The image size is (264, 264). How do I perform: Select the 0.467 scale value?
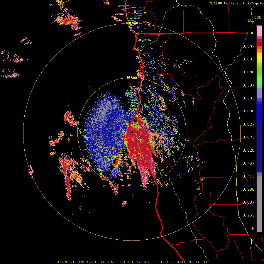[248, 163]
